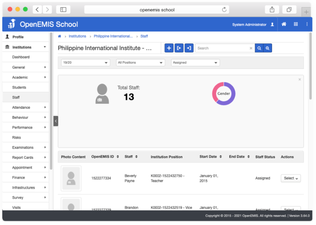Sort by End Date column arrows
The image size is (316, 225).
tap(249, 157)
